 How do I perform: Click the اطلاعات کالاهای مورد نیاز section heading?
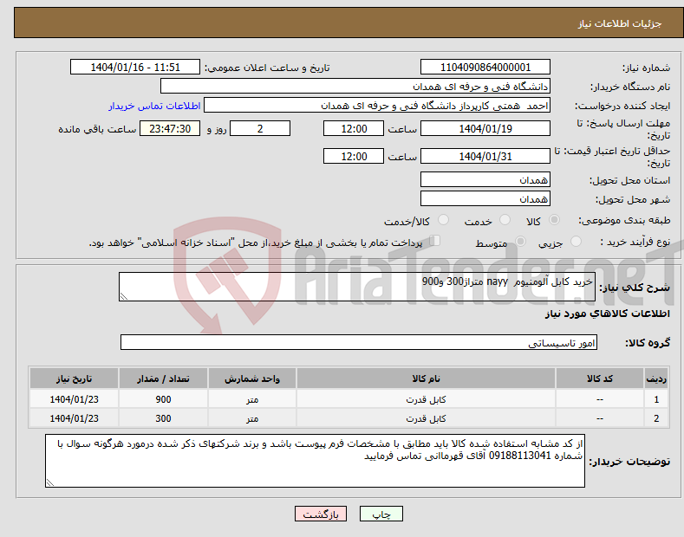coord(607,314)
